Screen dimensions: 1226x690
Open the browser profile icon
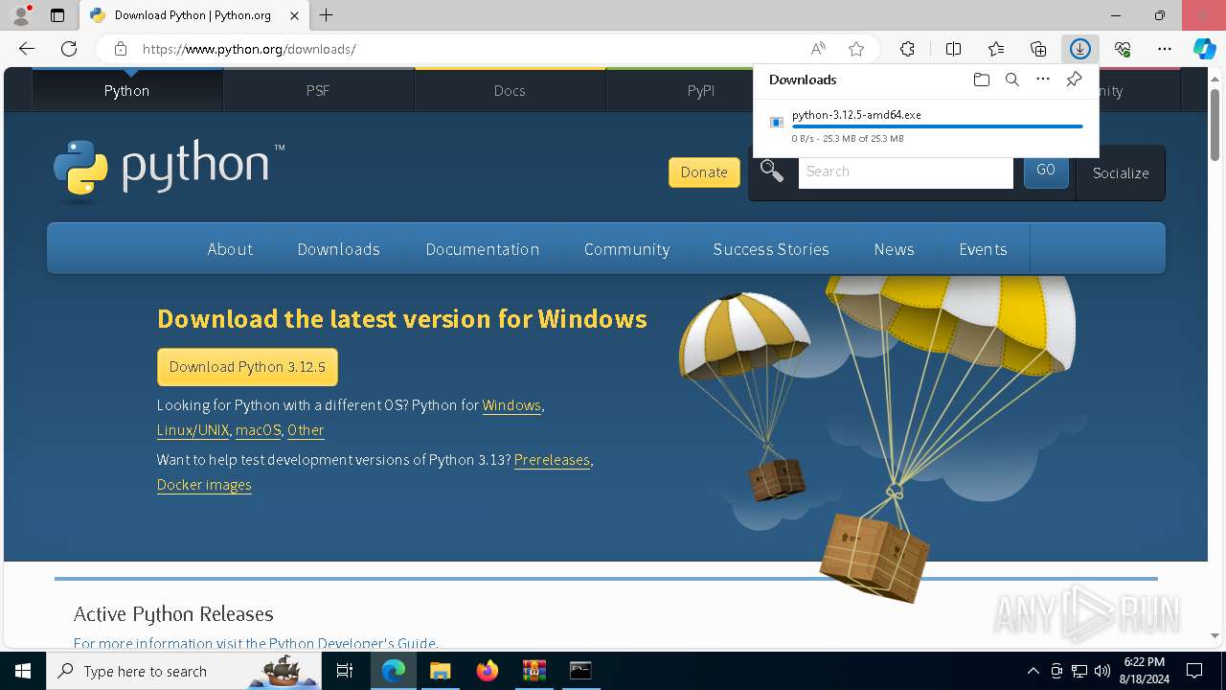click(21, 15)
